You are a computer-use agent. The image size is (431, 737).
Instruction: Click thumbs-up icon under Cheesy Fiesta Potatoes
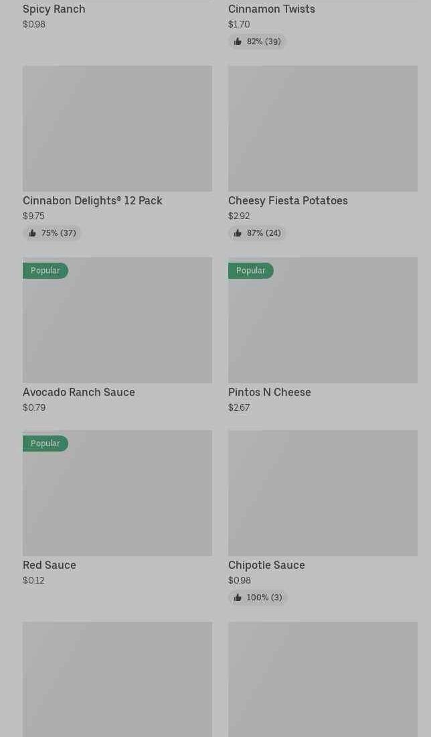(238, 233)
